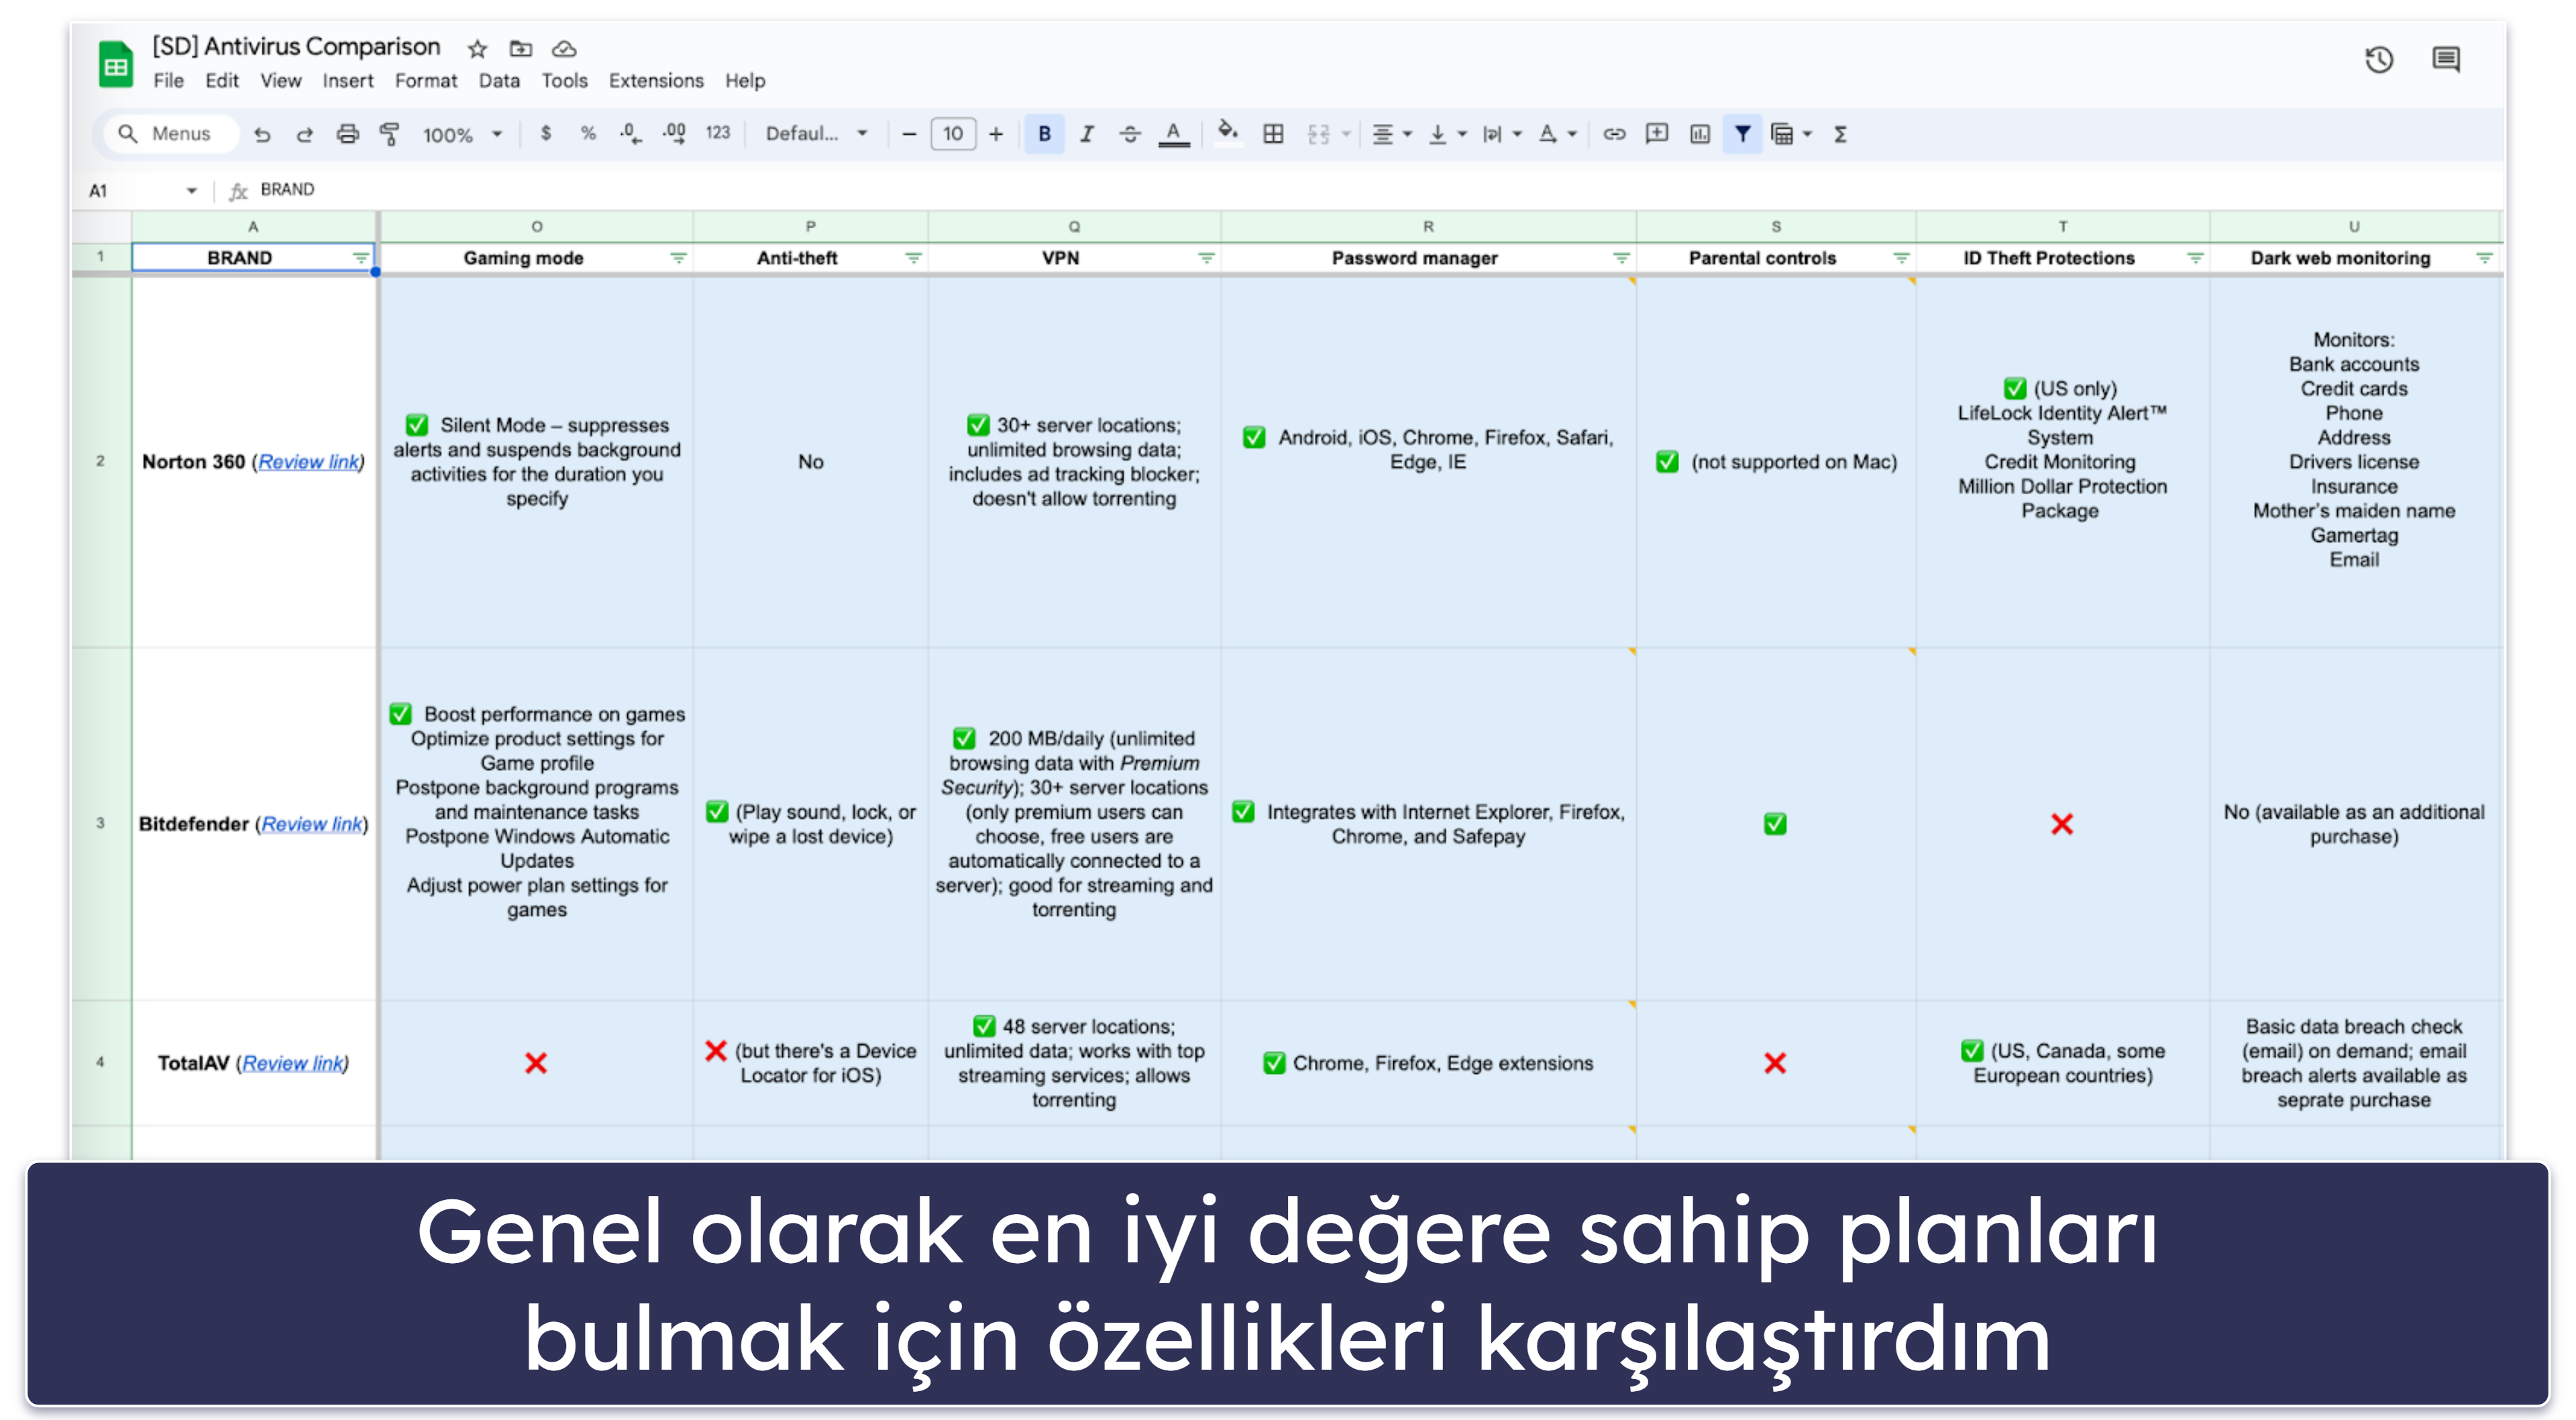2576x1420 pixels.
Task: Open the Edit menu
Action: tap(222, 81)
